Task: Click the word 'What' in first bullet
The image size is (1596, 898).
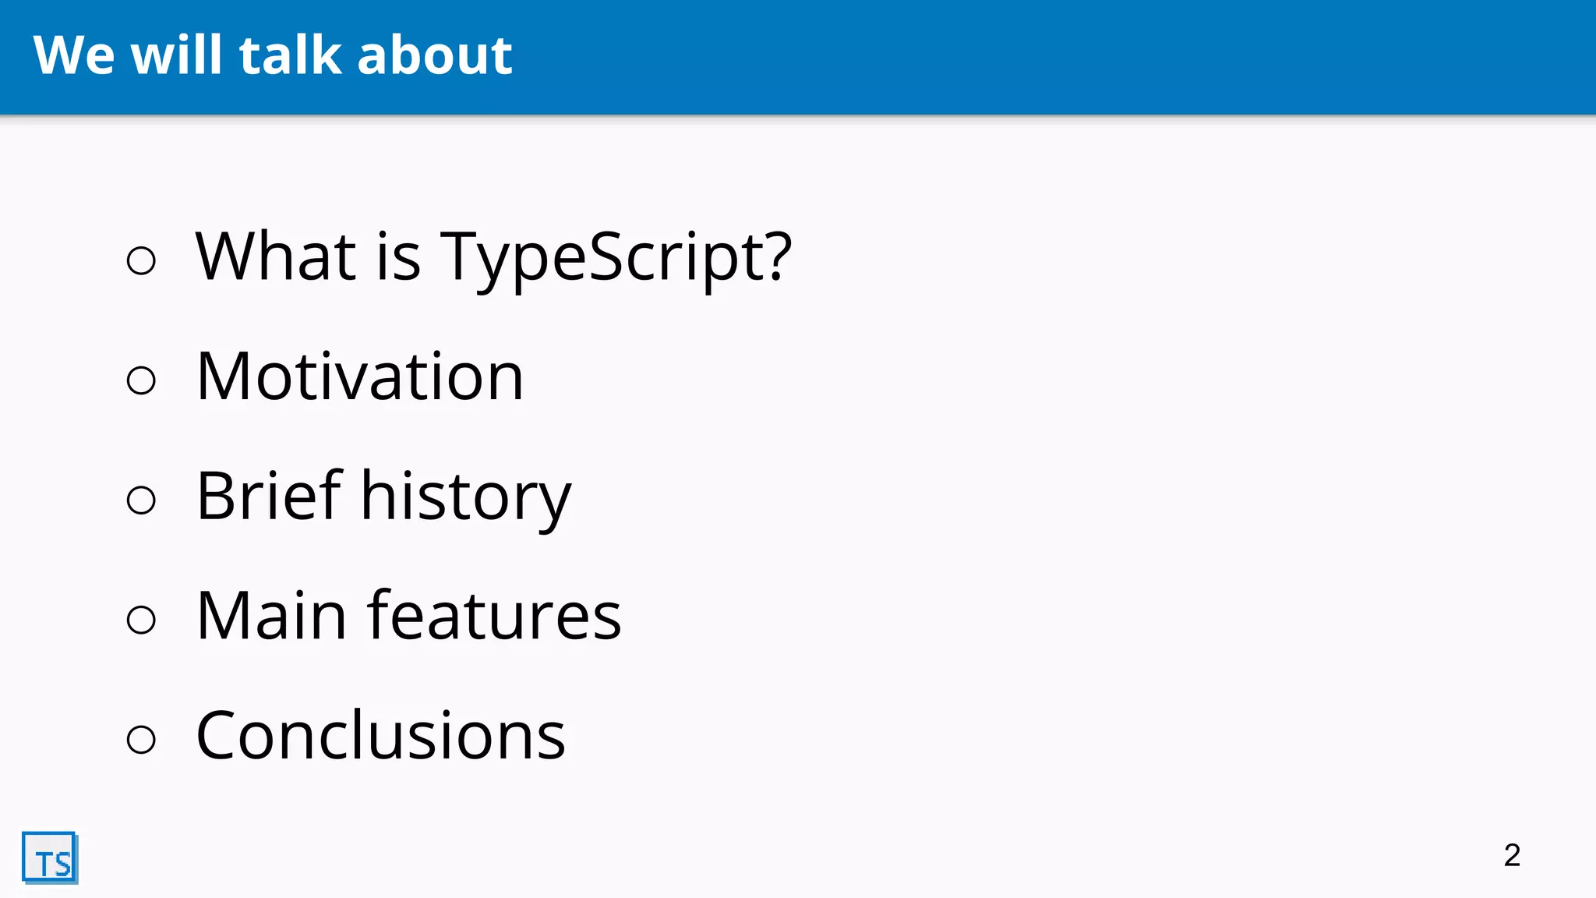Action: (276, 256)
